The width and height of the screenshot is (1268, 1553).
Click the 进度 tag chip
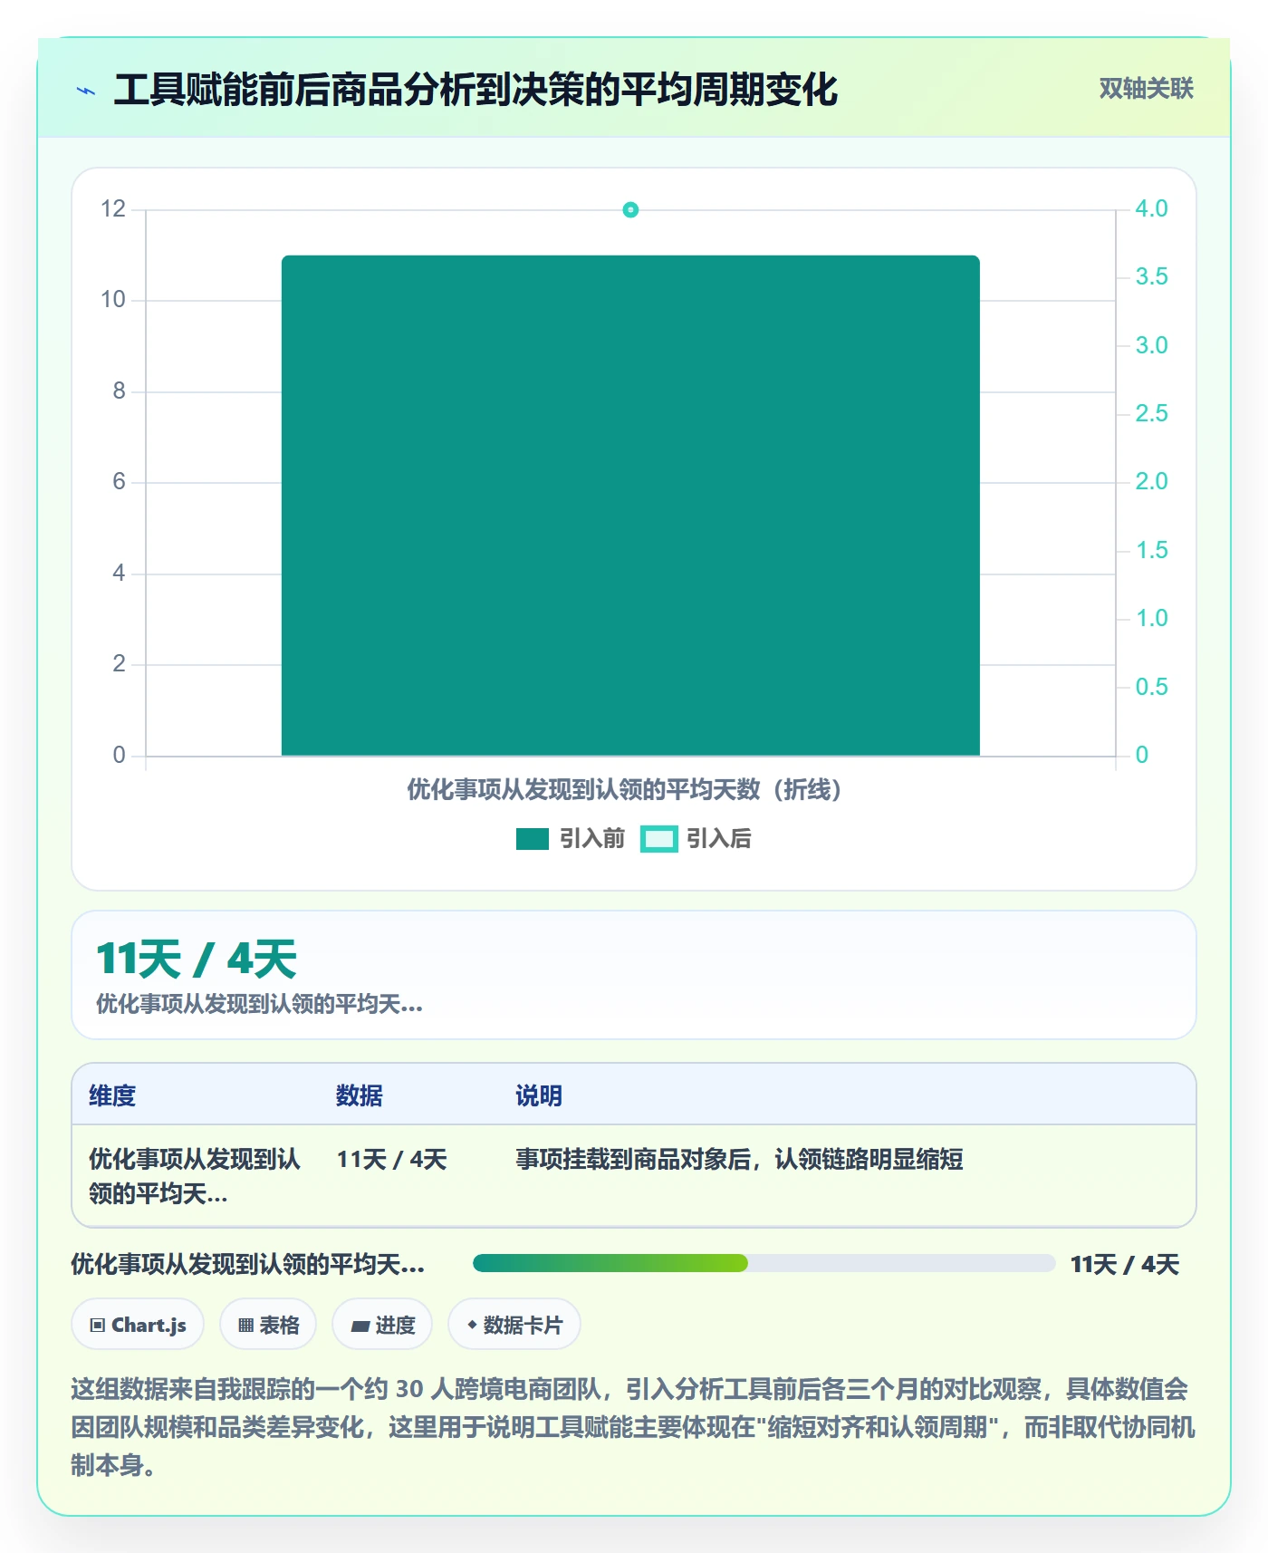(382, 1325)
